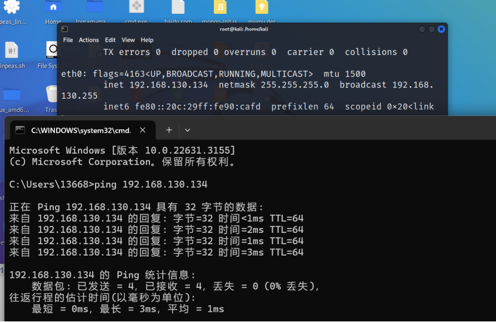
Task: Click the ping 192.168.130.134 command line
Action: coord(108,184)
